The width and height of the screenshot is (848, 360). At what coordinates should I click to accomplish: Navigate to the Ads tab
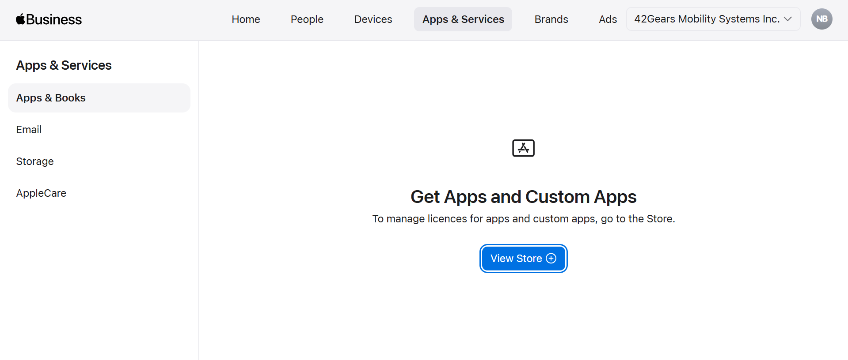click(x=608, y=19)
